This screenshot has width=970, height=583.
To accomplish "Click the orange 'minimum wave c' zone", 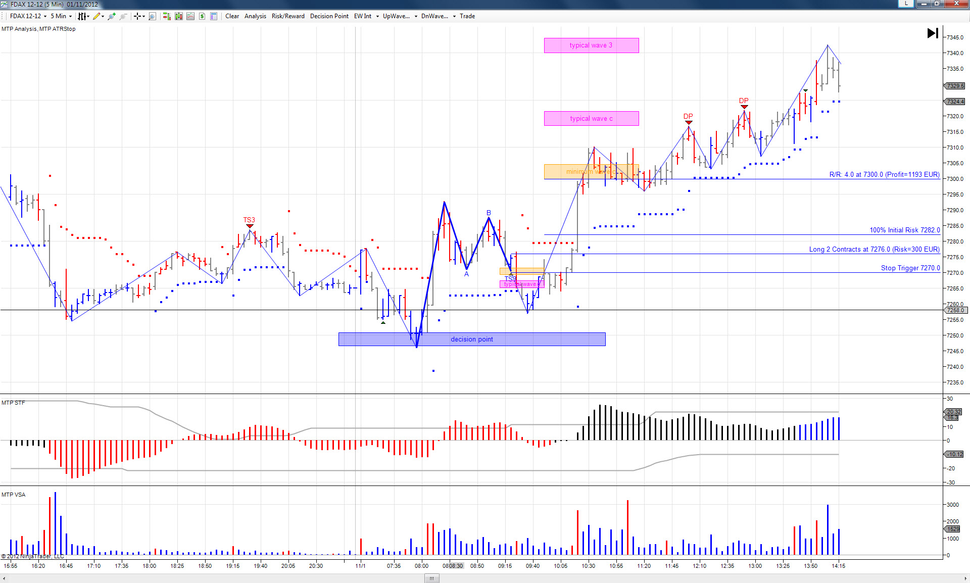I will [x=591, y=172].
